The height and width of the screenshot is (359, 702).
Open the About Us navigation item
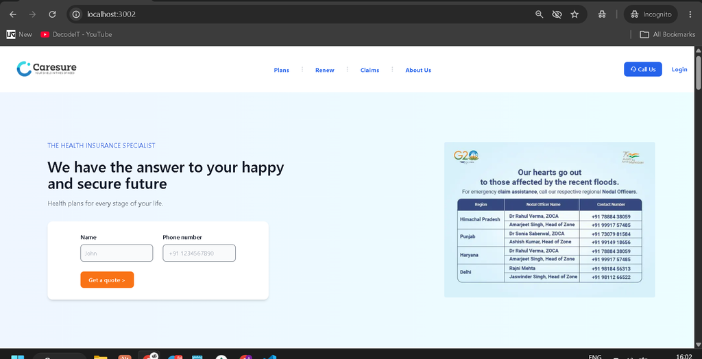coord(418,71)
